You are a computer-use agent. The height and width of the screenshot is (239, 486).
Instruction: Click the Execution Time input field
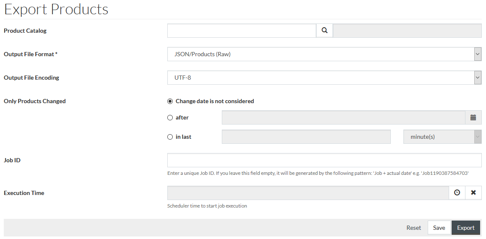[x=308, y=193]
